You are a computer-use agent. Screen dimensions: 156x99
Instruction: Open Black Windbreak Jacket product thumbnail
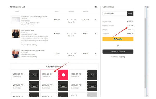16,33
